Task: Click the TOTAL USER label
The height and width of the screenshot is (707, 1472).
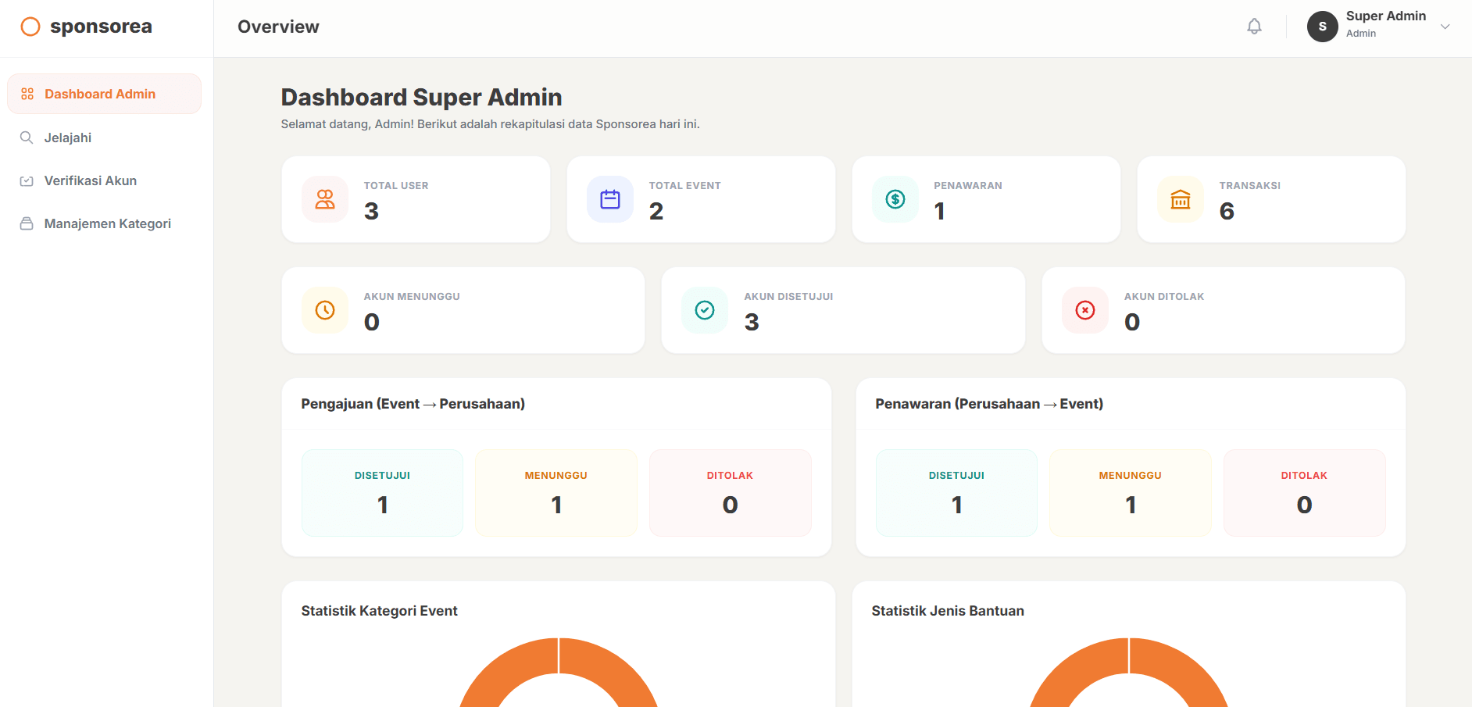Action: 396,186
